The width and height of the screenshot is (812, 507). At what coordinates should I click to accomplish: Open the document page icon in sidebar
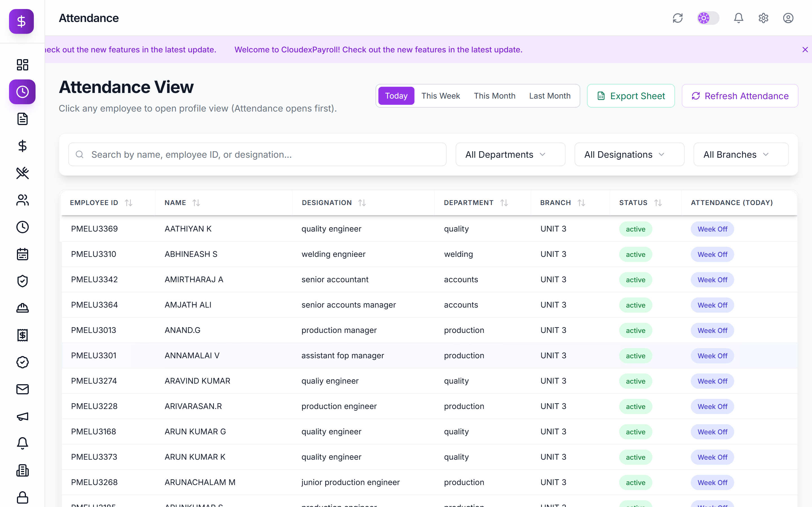(23, 119)
